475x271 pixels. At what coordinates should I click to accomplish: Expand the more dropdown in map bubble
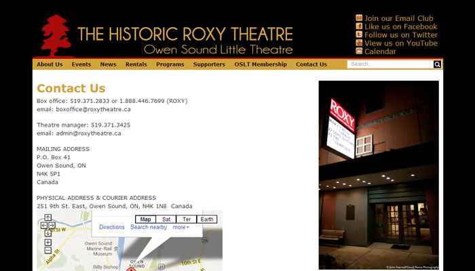coord(181,227)
